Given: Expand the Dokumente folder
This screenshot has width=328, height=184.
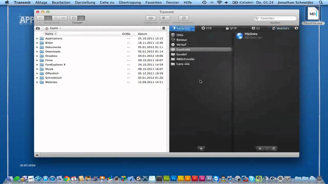Looking at the screenshot, I should (x=37, y=47).
